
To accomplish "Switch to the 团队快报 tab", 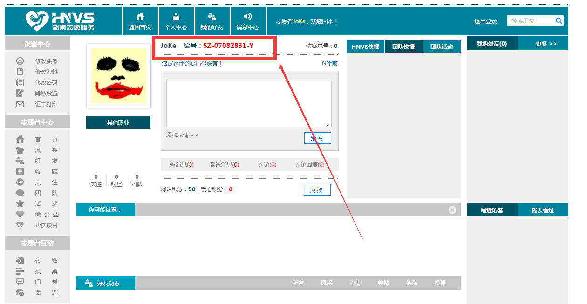I will point(403,47).
